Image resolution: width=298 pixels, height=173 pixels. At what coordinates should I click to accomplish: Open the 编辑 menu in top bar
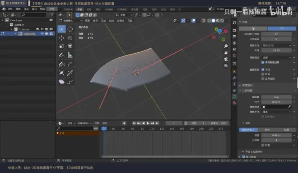(18, 9)
